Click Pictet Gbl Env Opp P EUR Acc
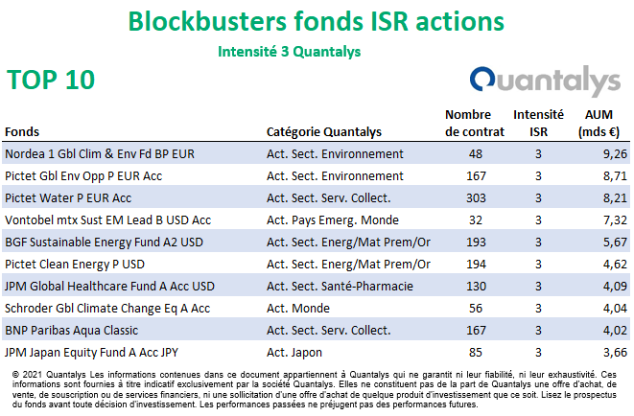 [x=83, y=176]
